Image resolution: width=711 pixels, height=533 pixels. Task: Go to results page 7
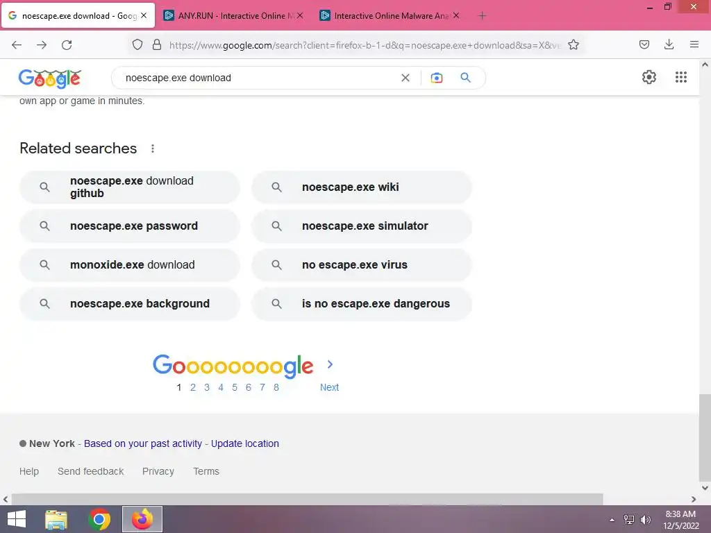tap(262, 387)
